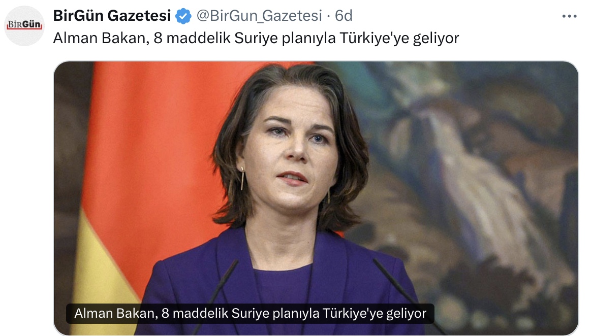Click the tweet text about Alman Bakan

coord(256,38)
